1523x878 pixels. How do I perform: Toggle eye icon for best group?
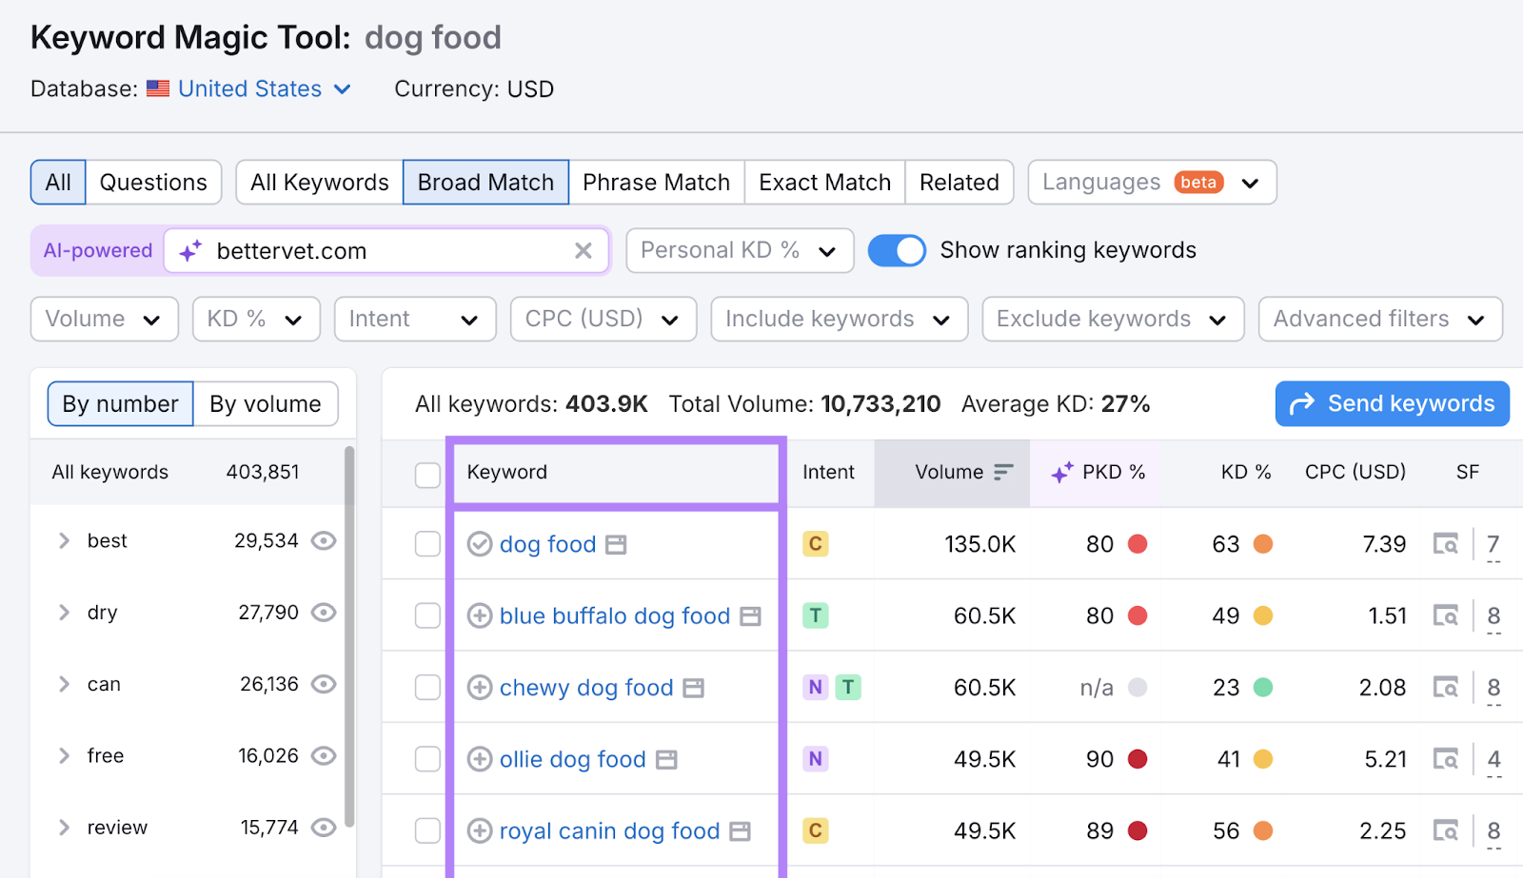324,540
